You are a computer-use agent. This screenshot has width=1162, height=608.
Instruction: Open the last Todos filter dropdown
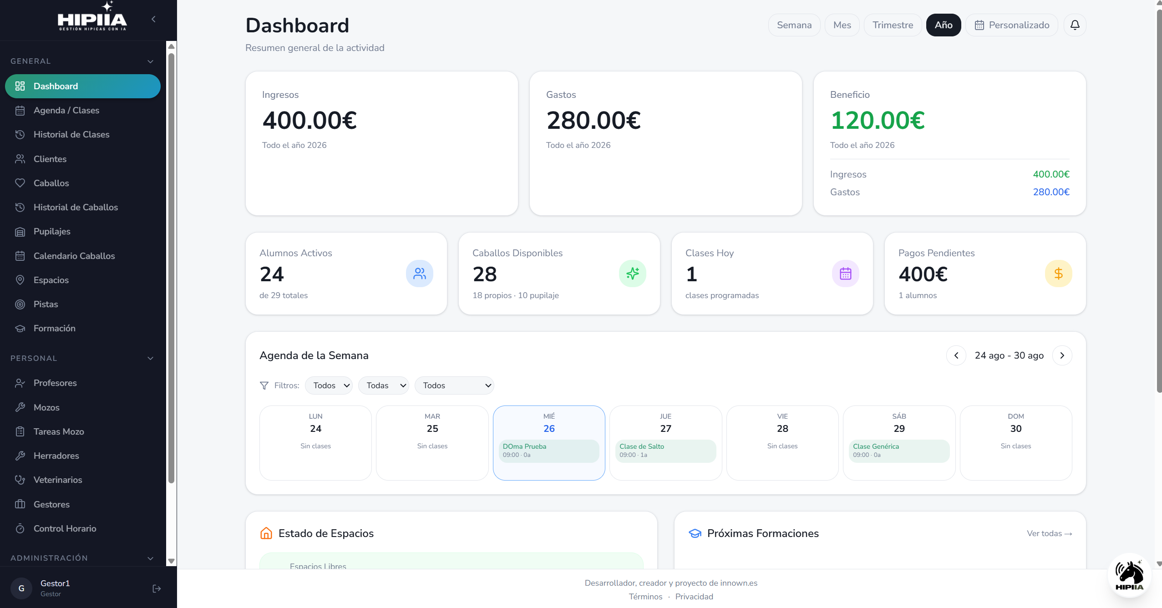tap(454, 385)
